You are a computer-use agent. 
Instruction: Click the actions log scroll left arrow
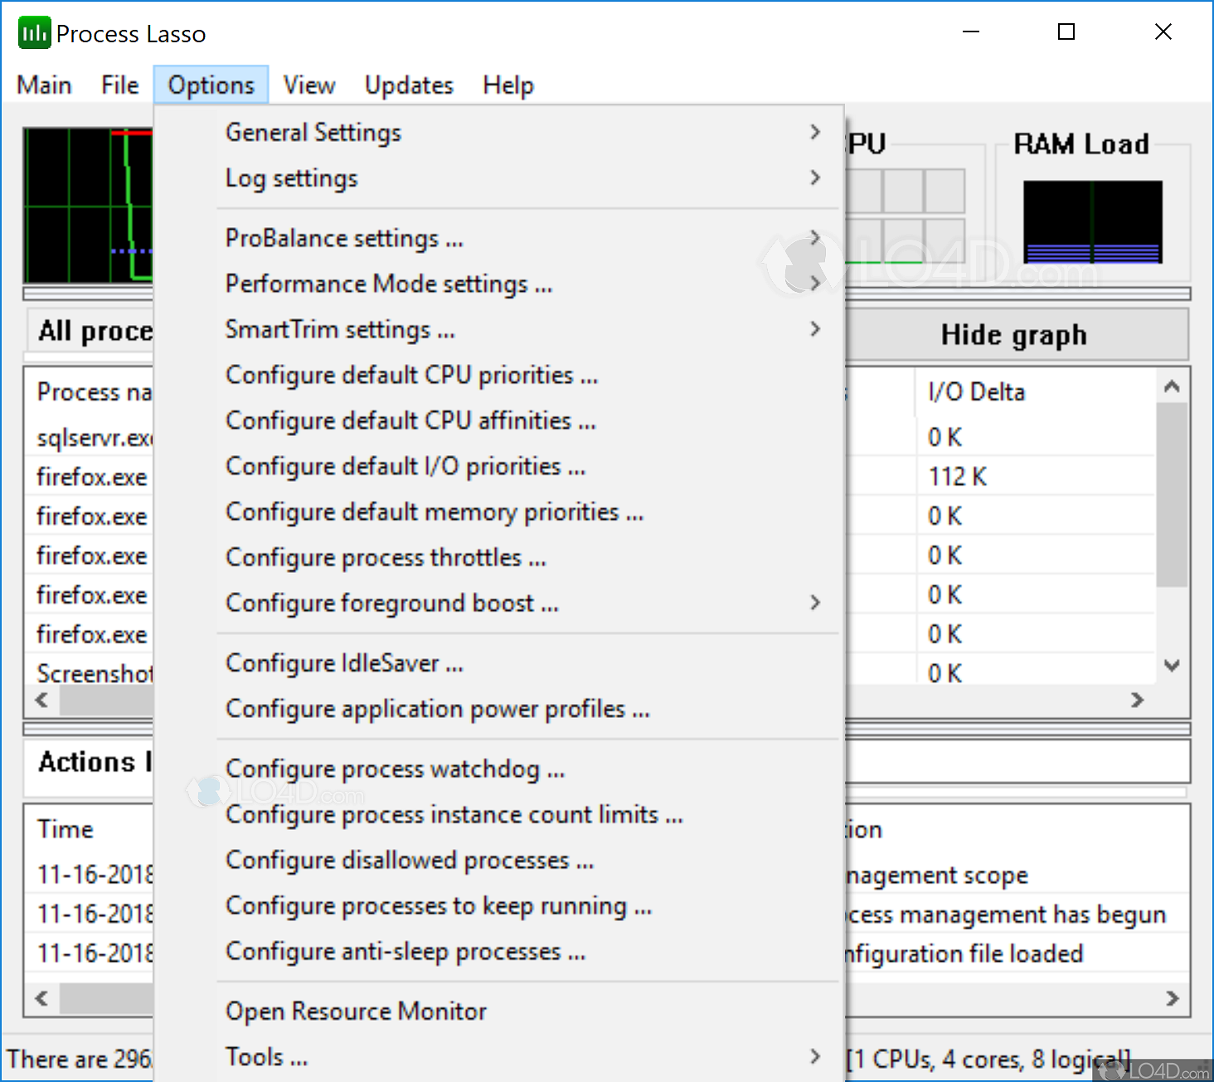pos(42,998)
